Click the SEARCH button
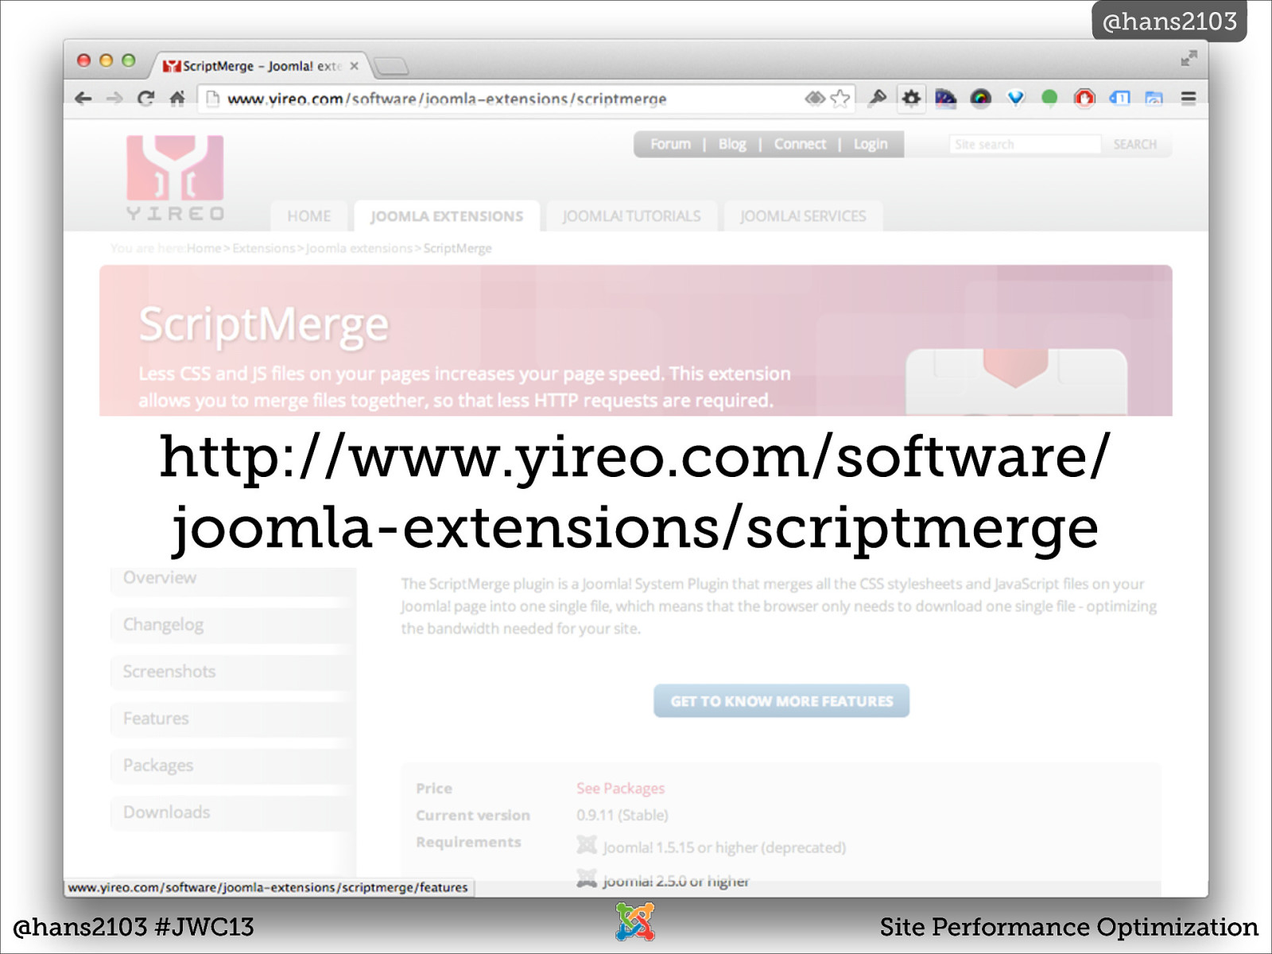This screenshot has width=1272, height=954. (x=1134, y=144)
